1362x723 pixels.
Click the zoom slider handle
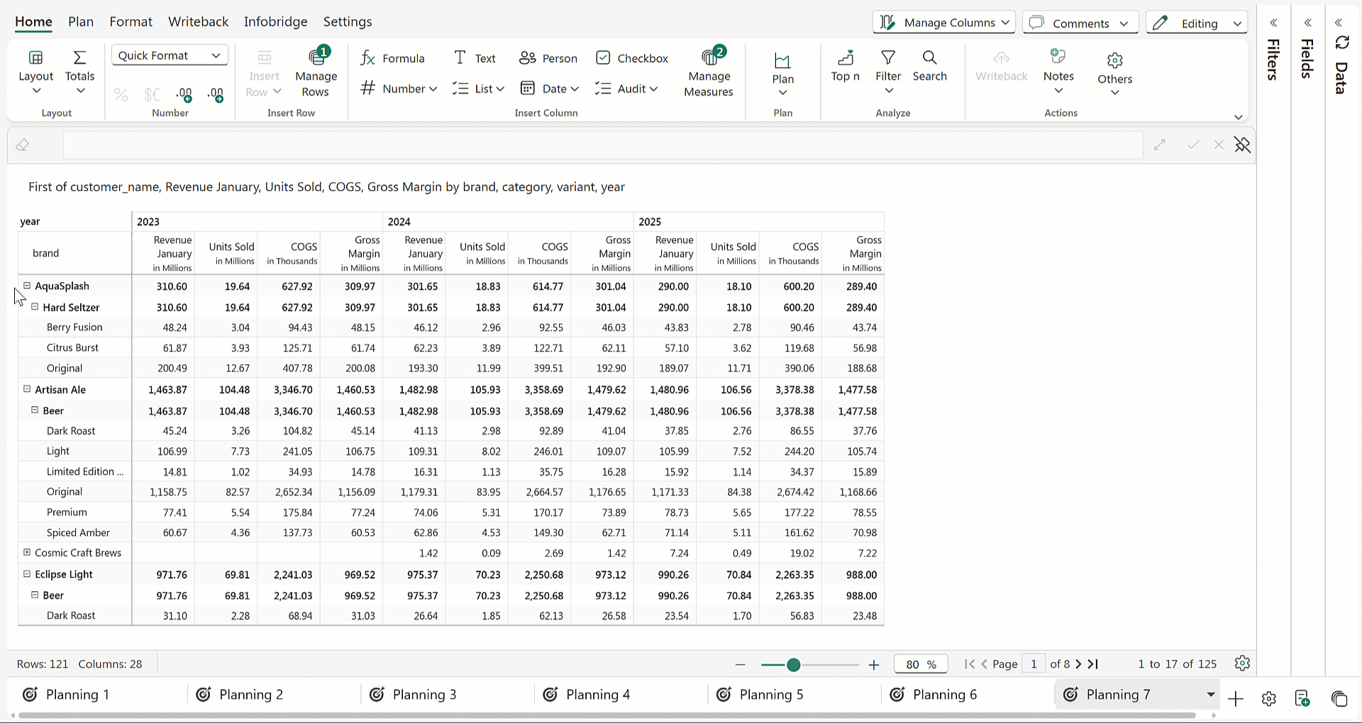(794, 665)
